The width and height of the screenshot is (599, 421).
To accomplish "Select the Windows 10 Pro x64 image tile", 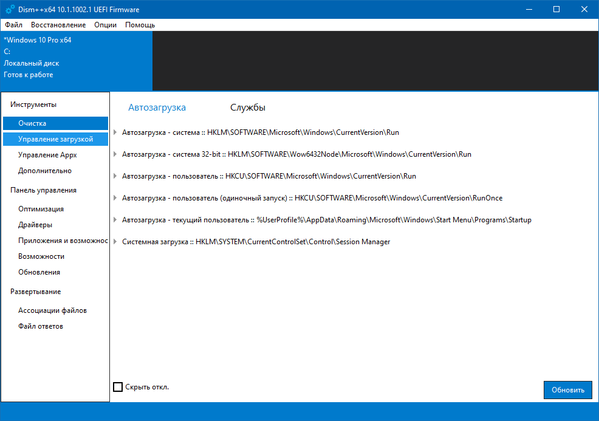I will click(x=76, y=58).
